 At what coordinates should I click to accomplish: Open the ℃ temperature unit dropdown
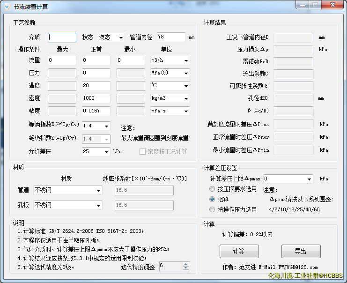170,86
